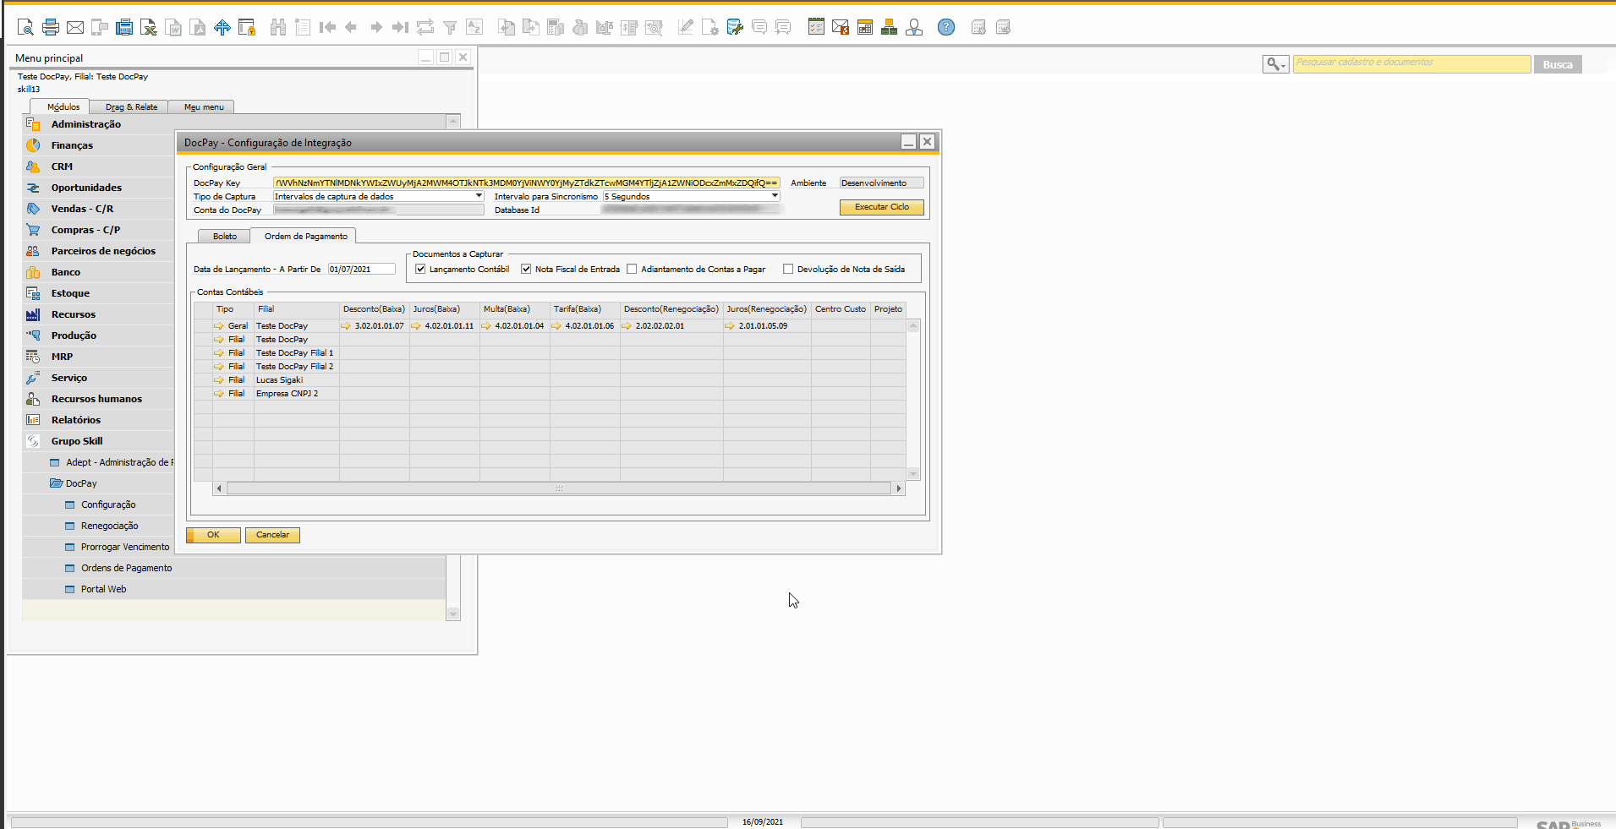Open Prorrogar Vencimento menu entry

(125, 547)
